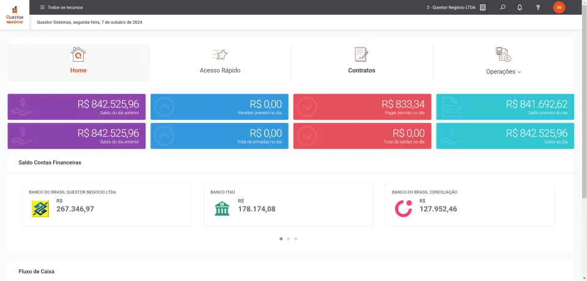This screenshot has height=281, width=587.
Task: Open Todos os recursos menu label
Action: [x=65, y=7]
